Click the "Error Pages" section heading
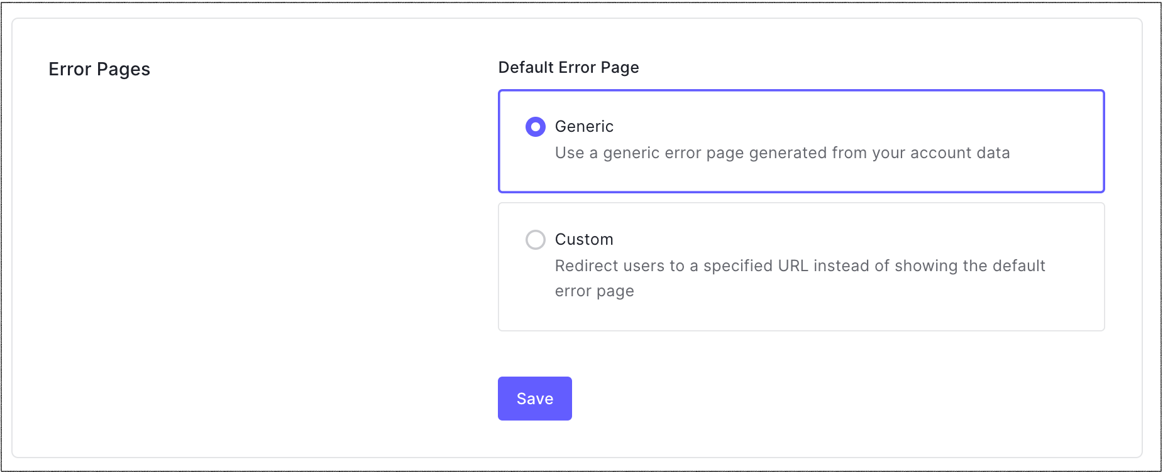 (x=99, y=69)
